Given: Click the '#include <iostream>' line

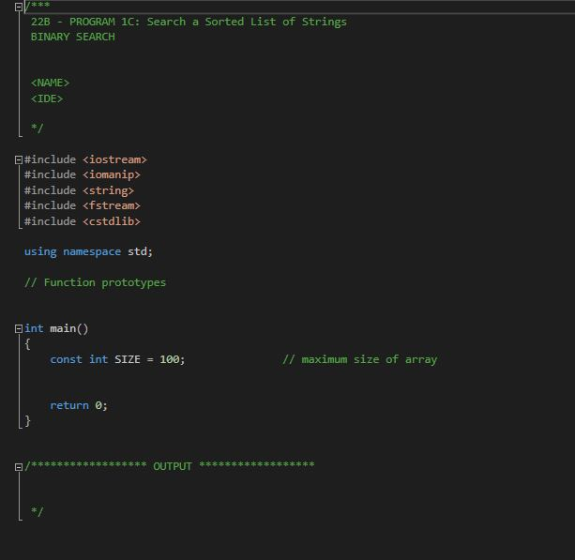Looking at the screenshot, I should coord(85,159).
